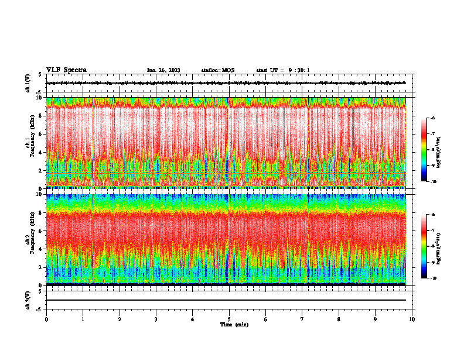The width and height of the screenshot is (464, 358).
Task: Pick the ch.1 spectrogram colorbar
Action: [x=424, y=150]
